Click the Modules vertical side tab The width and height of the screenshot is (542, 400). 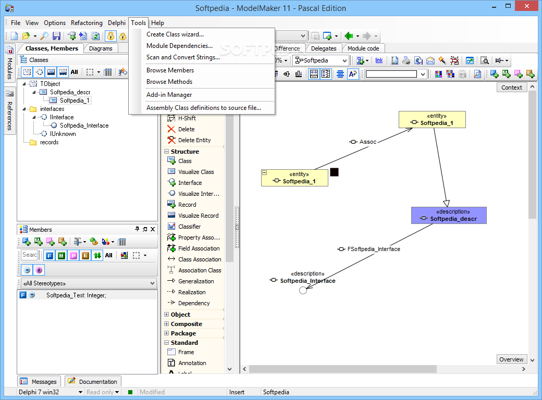pyautogui.click(x=9, y=63)
